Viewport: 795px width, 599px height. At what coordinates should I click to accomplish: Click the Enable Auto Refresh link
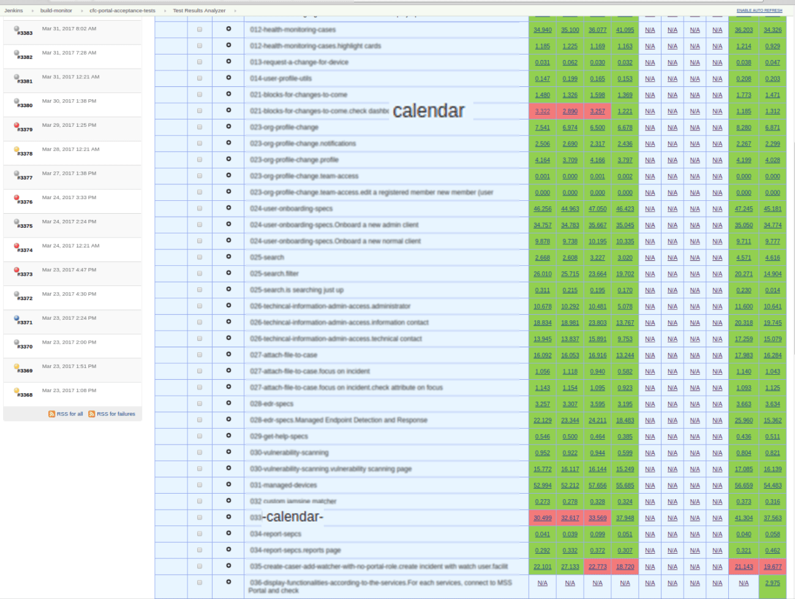coord(759,10)
